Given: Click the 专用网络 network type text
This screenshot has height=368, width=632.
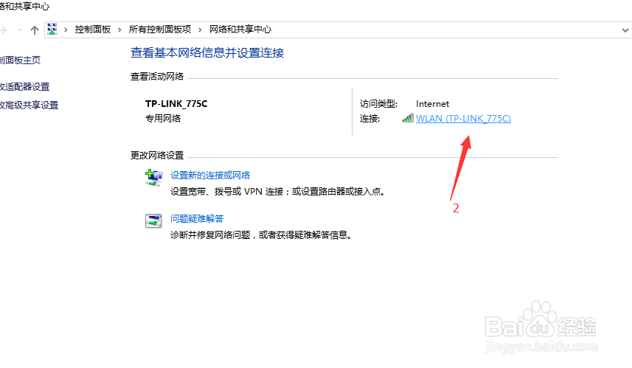Looking at the screenshot, I should coord(163,119).
